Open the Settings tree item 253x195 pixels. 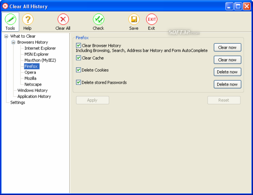18,102
